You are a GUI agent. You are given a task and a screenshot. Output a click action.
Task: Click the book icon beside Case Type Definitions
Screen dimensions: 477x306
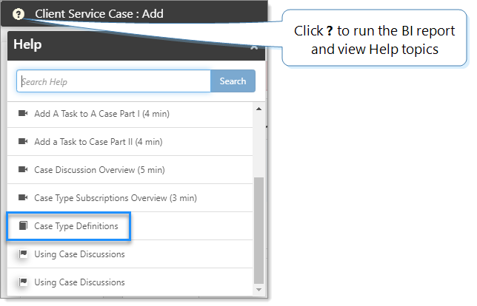point(22,226)
